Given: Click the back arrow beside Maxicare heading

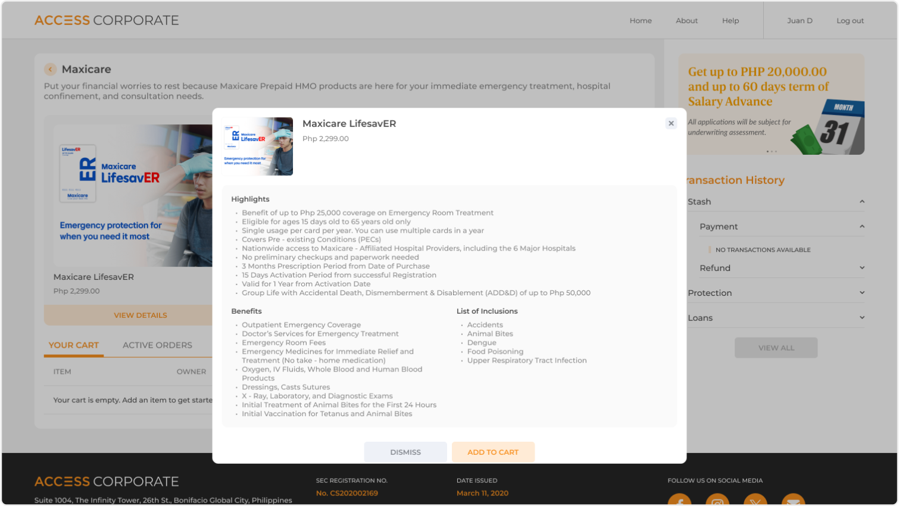Looking at the screenshot, I should 50,70.
